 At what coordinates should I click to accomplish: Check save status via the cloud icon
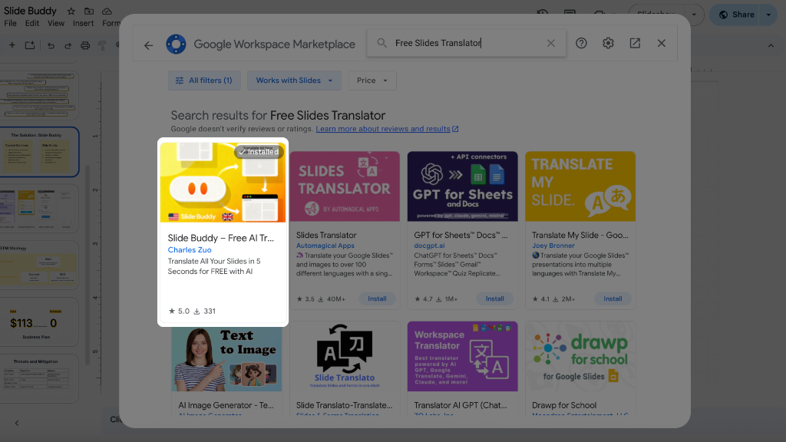coord(107,11)
